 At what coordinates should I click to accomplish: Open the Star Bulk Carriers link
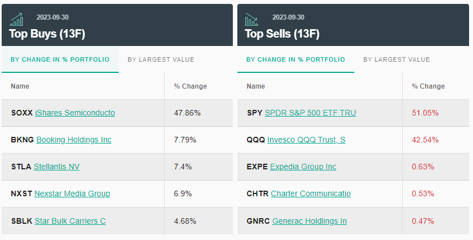(x=70, y=221)
